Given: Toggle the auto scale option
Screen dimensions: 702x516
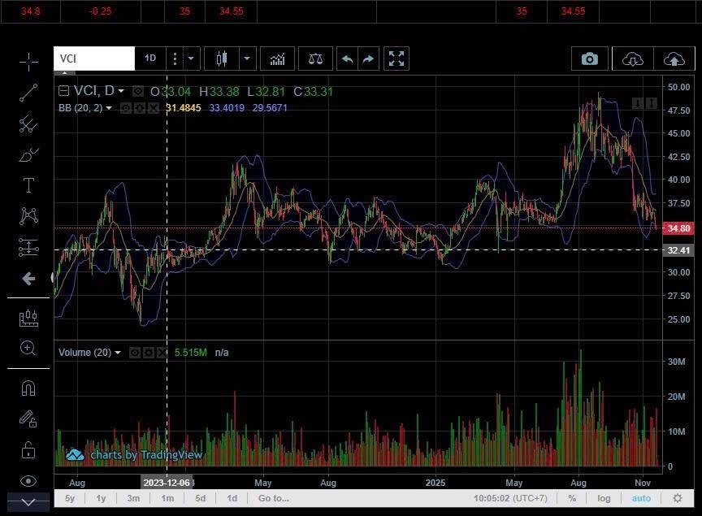Looking at the screenshot, I should point(641,498).
